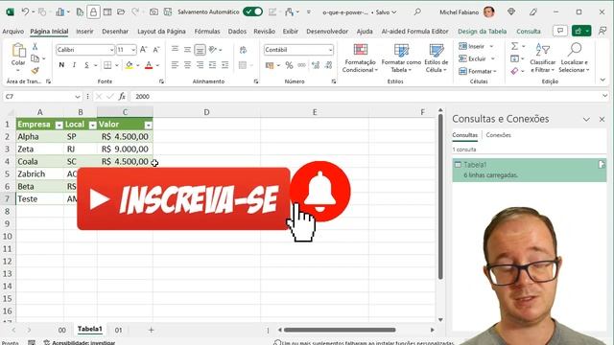Open Formatação Condicional menu
614x345 pixels.
(x=360, y=57)
